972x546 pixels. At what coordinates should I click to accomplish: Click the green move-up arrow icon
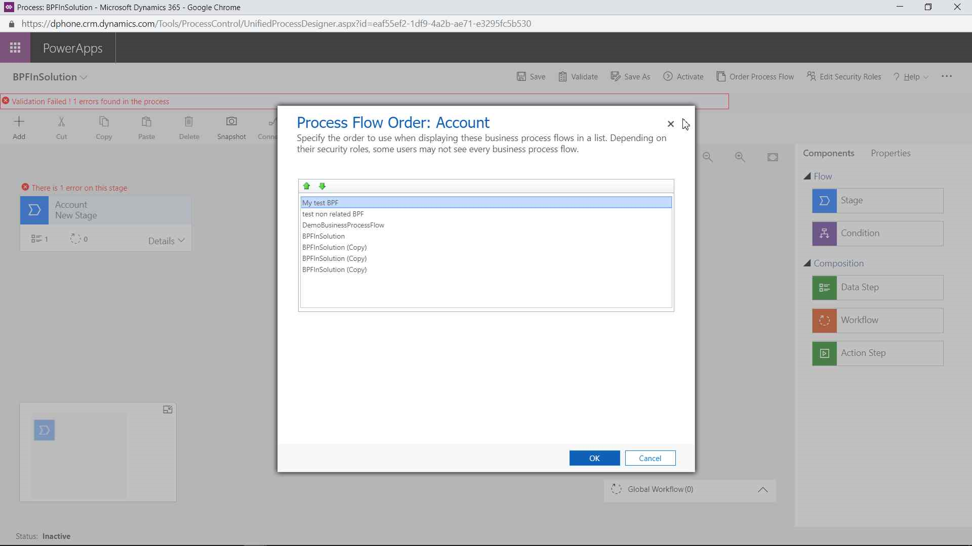click(x=306, y=186)
